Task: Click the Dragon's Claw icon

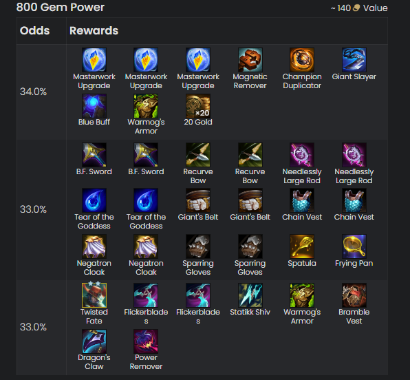Action: (94, 341)
